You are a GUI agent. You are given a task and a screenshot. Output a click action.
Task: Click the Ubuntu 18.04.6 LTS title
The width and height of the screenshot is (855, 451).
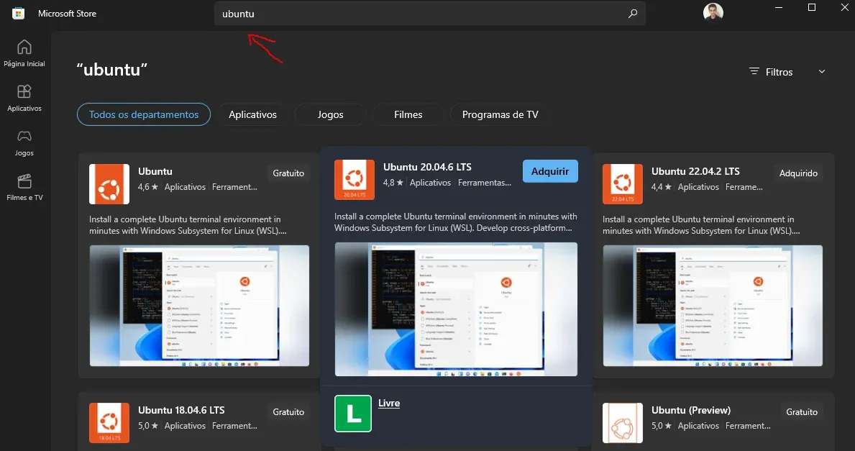[x=181, y=410]
